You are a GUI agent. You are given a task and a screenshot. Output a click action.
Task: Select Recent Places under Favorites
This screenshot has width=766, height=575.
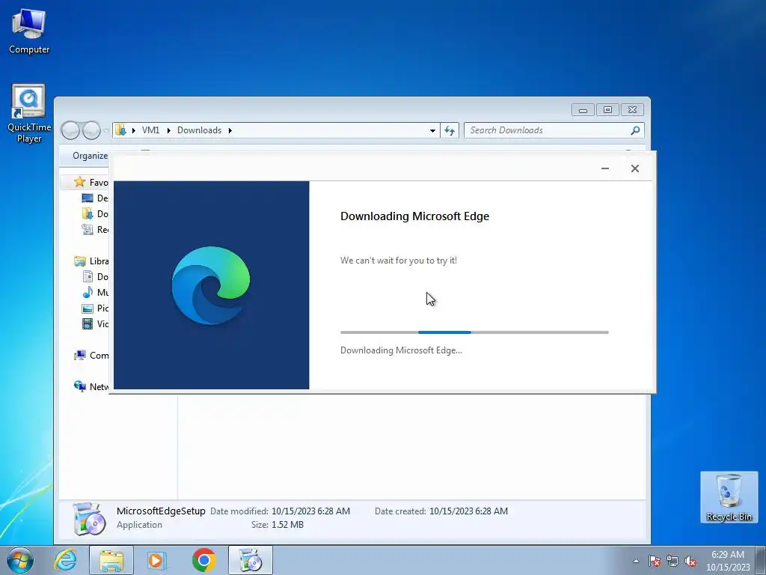pyautogui.click(x=95, y=229)
